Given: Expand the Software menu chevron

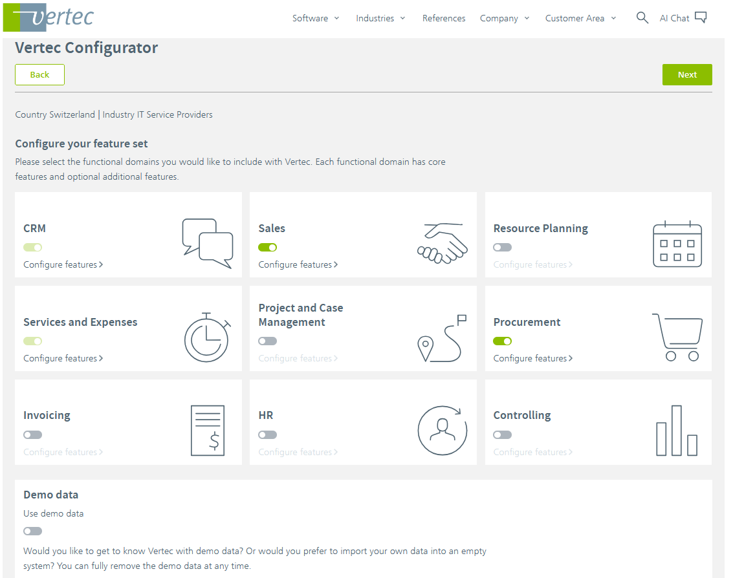Looking at the screenshot, I should click(x=336, y=18).
